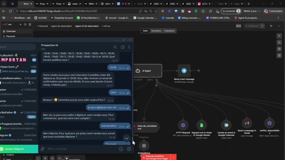Open the verifier_disponibilites node
The width and height of the screenshot is (285, 160).
(x=270, y=123)
